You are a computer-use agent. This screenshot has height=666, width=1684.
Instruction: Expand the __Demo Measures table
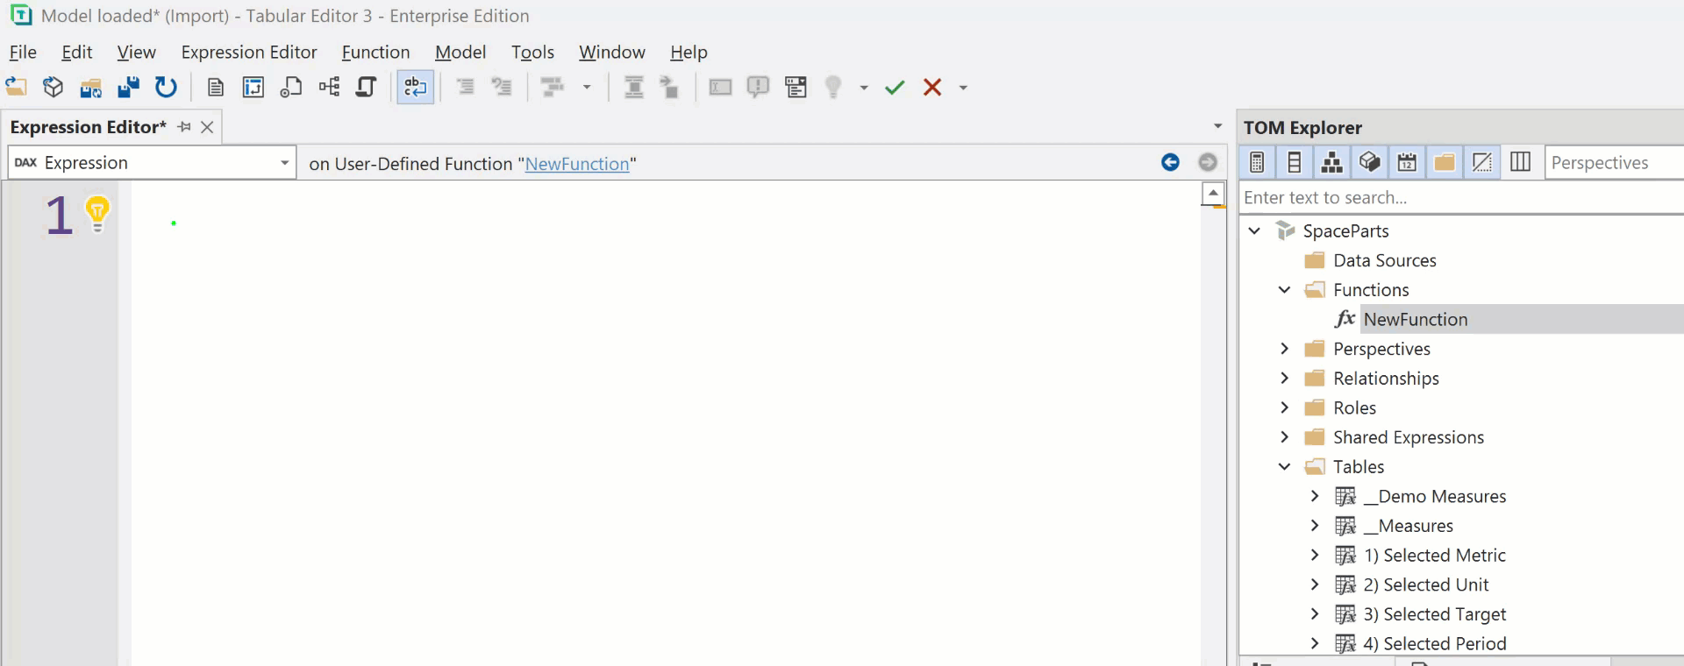point(1315,496)
